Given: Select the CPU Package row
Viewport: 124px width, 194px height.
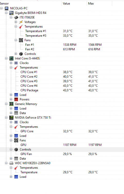Looking at the screenshot, I should tap(62, 90).
